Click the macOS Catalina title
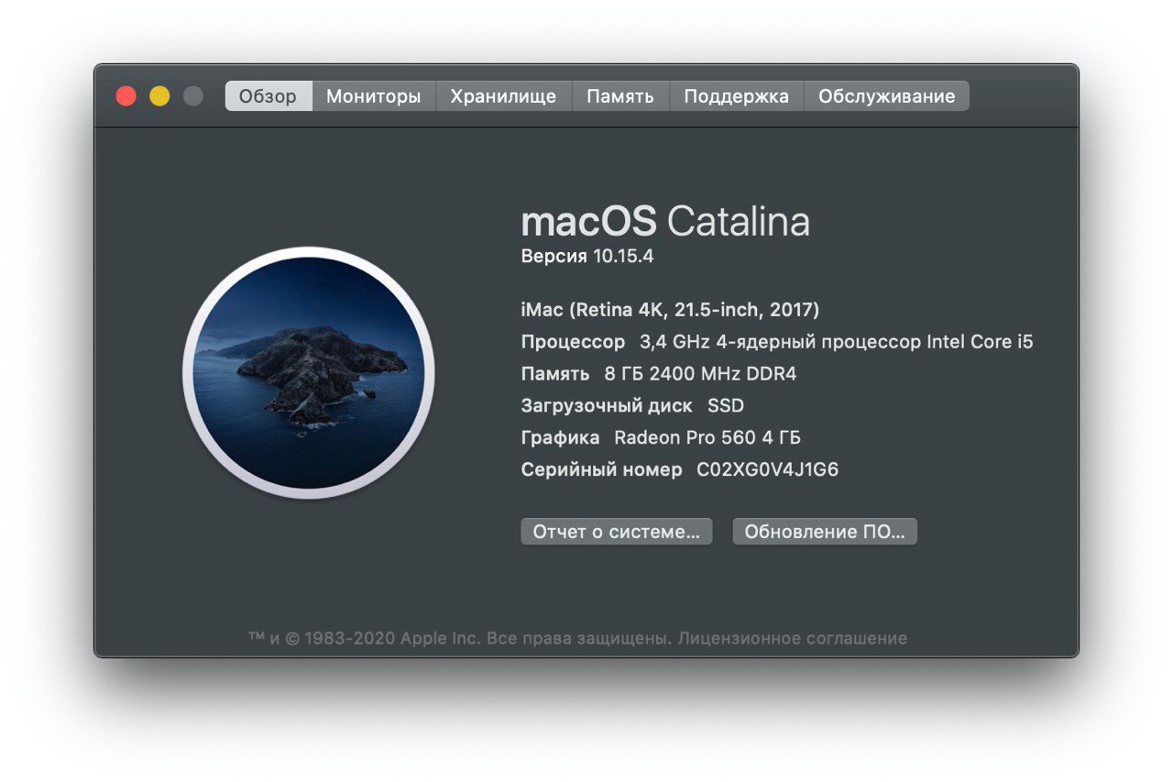 665,222
